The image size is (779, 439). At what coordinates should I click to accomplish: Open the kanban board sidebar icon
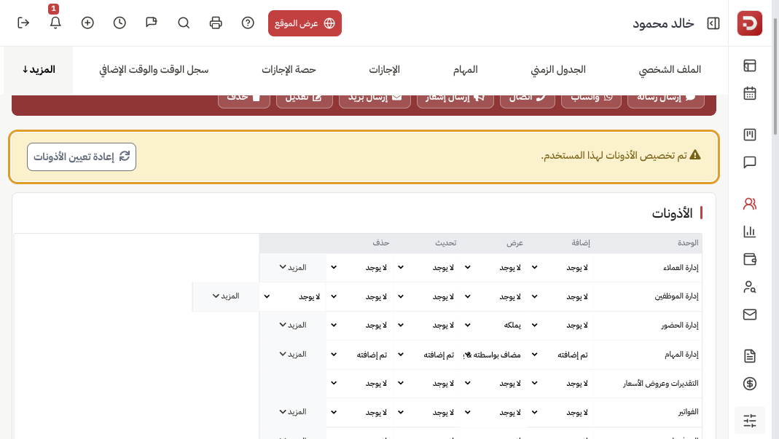point(750,135)
